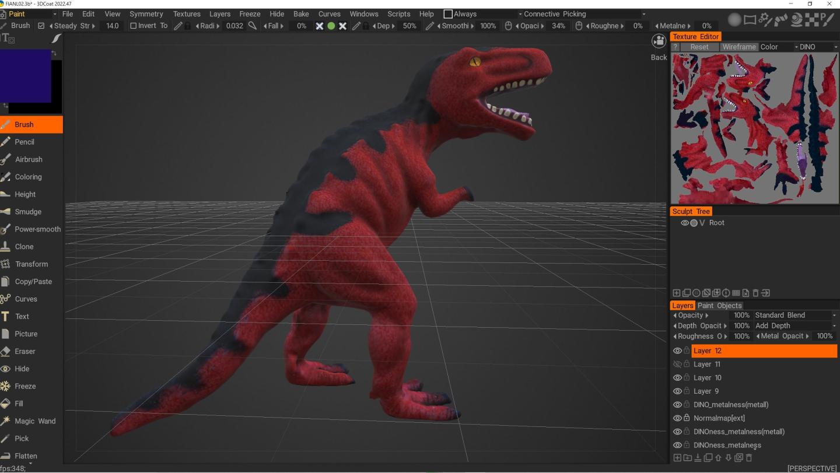This screenshot has width=840, height=473.
Task: Open the File menu
Action: 68,14
